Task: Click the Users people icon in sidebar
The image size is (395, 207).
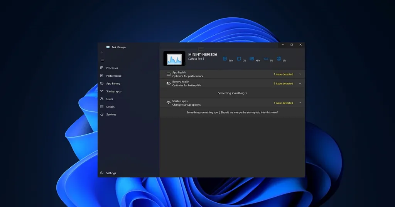Action: click(x=102, y=99)
